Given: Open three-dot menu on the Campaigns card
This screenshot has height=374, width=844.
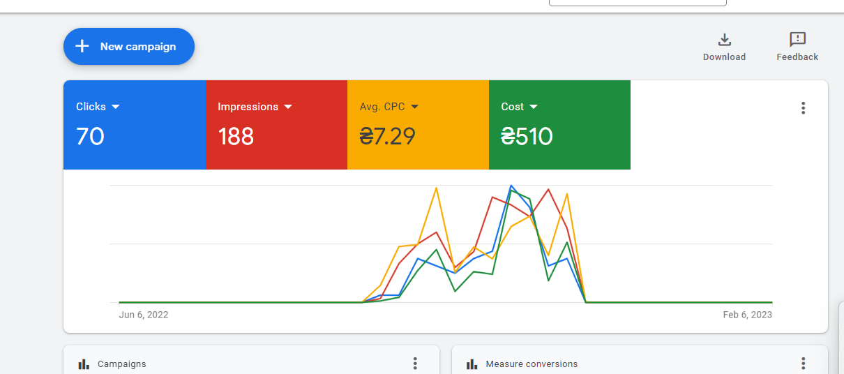Looking at the screenshot, I should 415,364.
